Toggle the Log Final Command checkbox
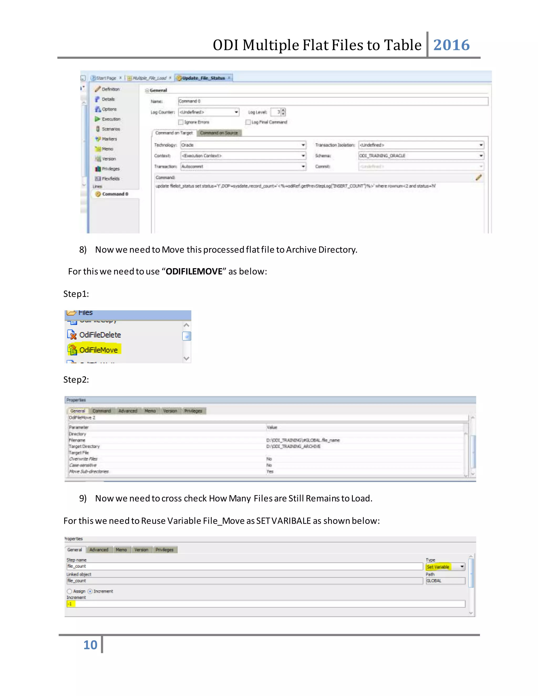This screenshot has height=696, width=538. tap(248, 122)
